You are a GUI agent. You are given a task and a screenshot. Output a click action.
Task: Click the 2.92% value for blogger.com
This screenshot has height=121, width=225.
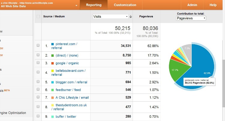[154, 82]
